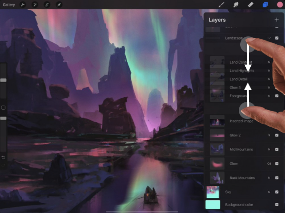
Task: Tap the Back Mountains layer thumbnail
Action: click(217, 177)
